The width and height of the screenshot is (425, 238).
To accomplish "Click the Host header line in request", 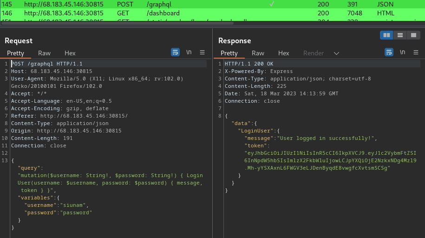I will coord(52,71).
